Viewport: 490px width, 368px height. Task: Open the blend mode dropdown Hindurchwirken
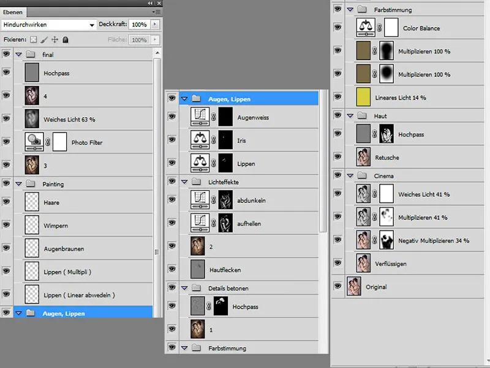(49, 25)
